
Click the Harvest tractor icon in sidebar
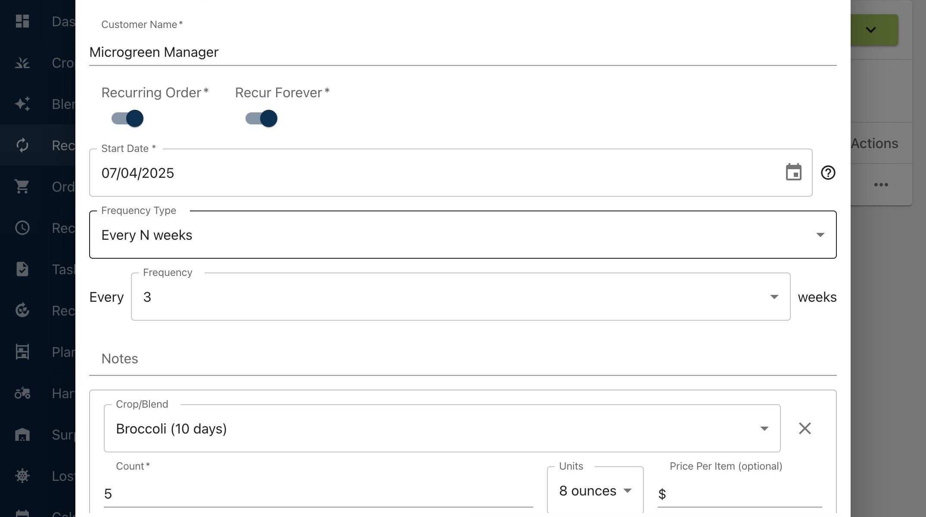click(x=22, y=393)
